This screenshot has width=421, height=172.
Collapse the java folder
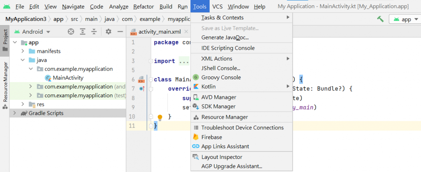coord(23,60)
